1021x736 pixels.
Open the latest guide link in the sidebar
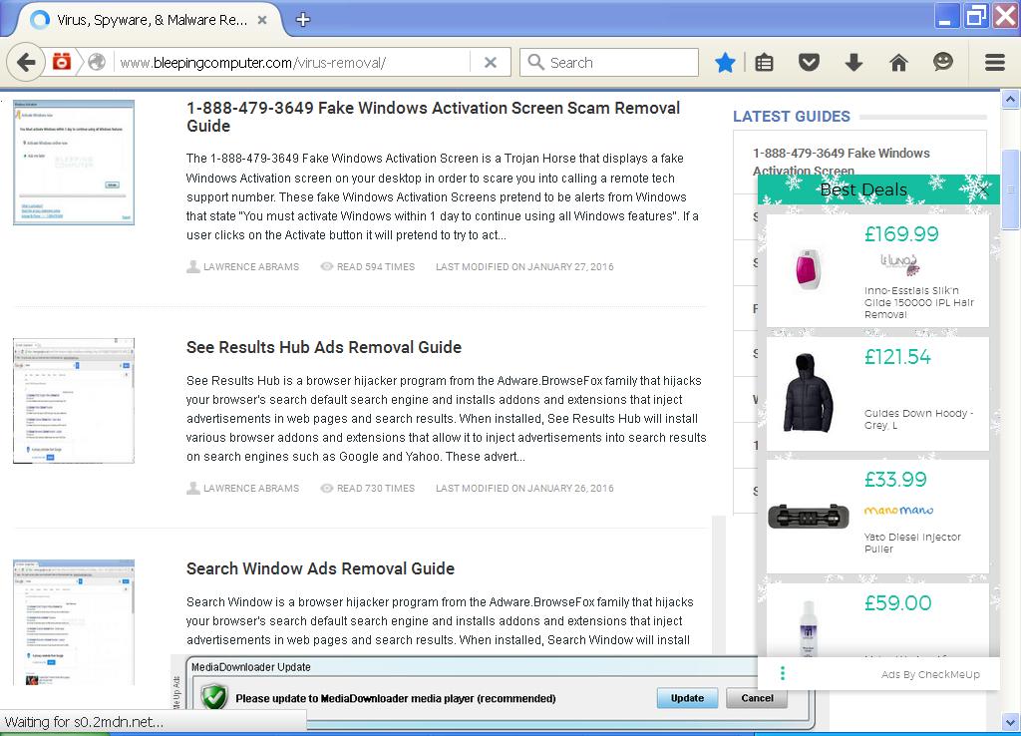pos(841,162)
